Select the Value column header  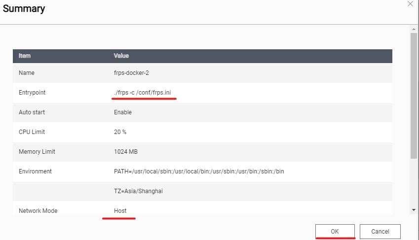[121, 56]
